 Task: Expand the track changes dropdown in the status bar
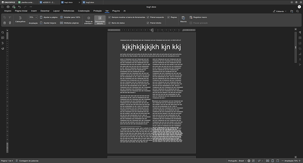[262, 161]
